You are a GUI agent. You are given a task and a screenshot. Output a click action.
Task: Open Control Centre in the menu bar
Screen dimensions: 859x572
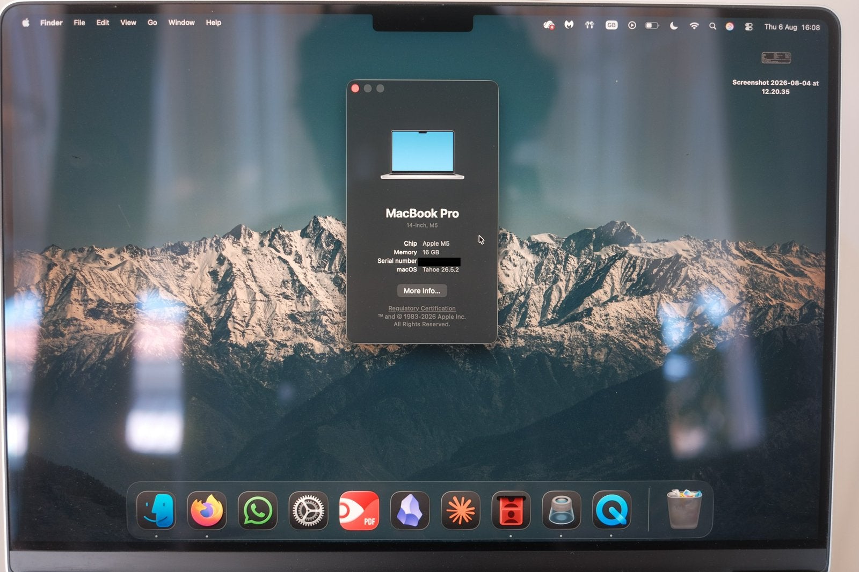pyautogui.click(x=749, y=26)
